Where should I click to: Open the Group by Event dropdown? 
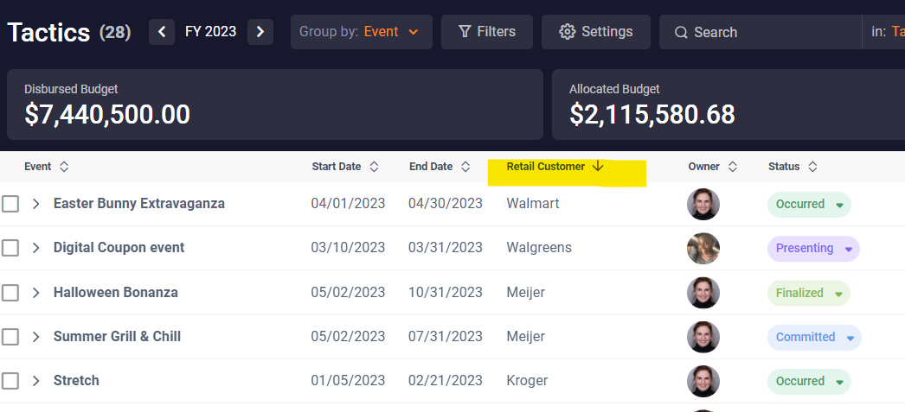pyautogui.click(x=361, y=32)
